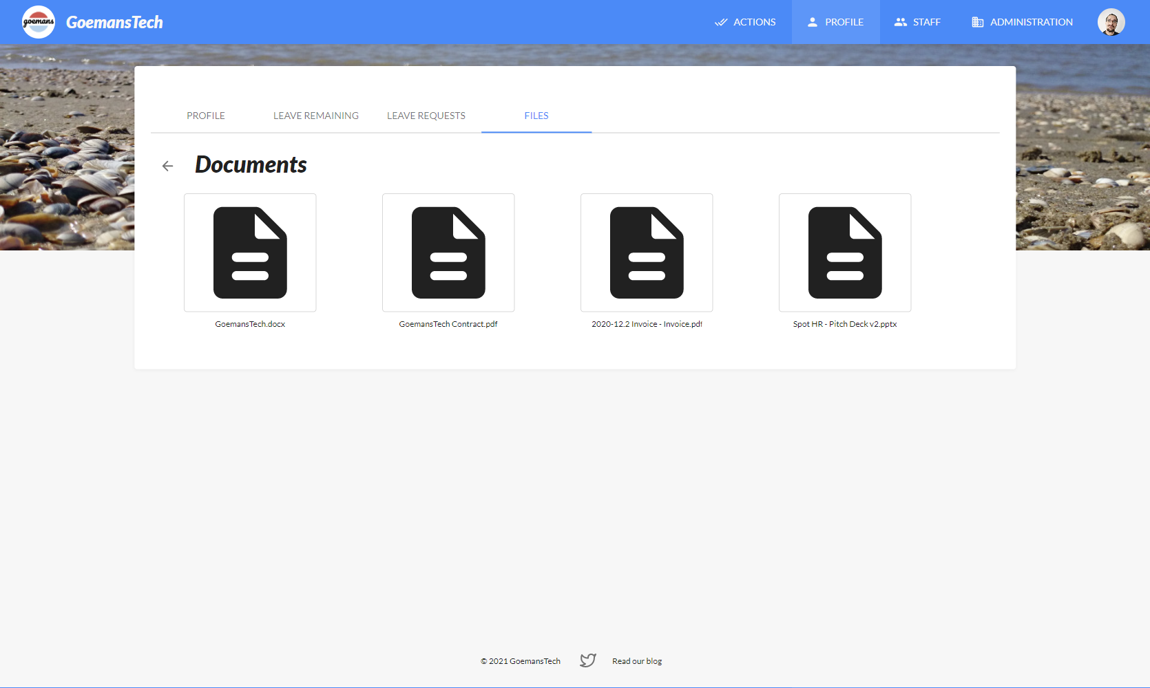Select the Files tab
1150x688 pixels.
click(x=536, y=116)
